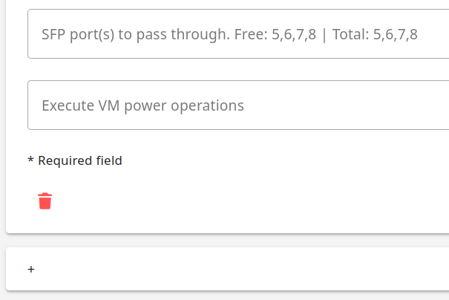Click the plus icon to add entry
The width and height of the screenshot is (449, 300).
point(31,269)
